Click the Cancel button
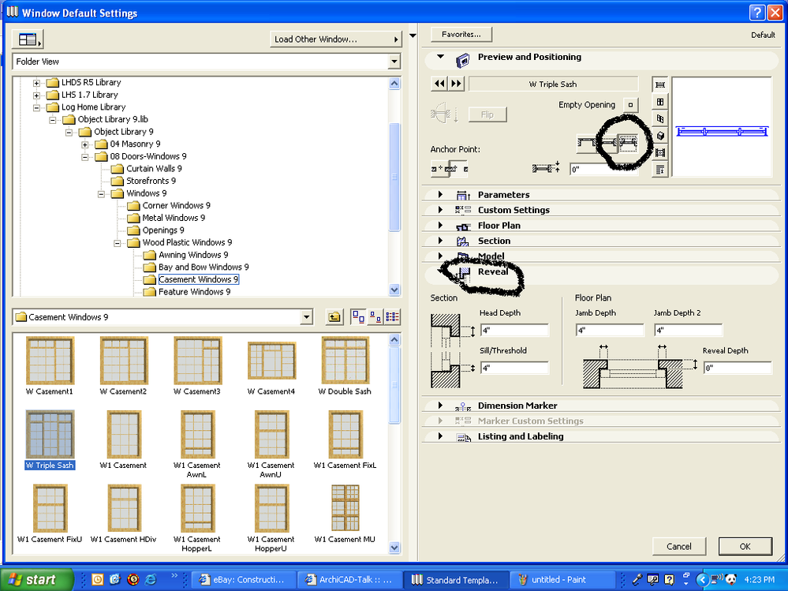The height and width of the screenshot is (591, 788). tap(679, 546)
